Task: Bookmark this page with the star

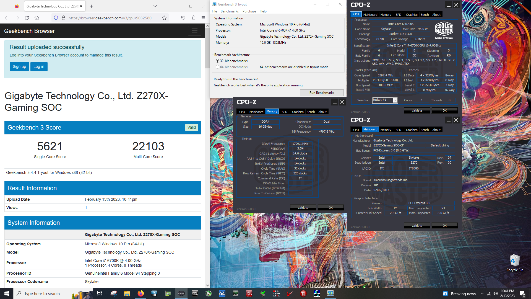Action: tap(164, 18)
